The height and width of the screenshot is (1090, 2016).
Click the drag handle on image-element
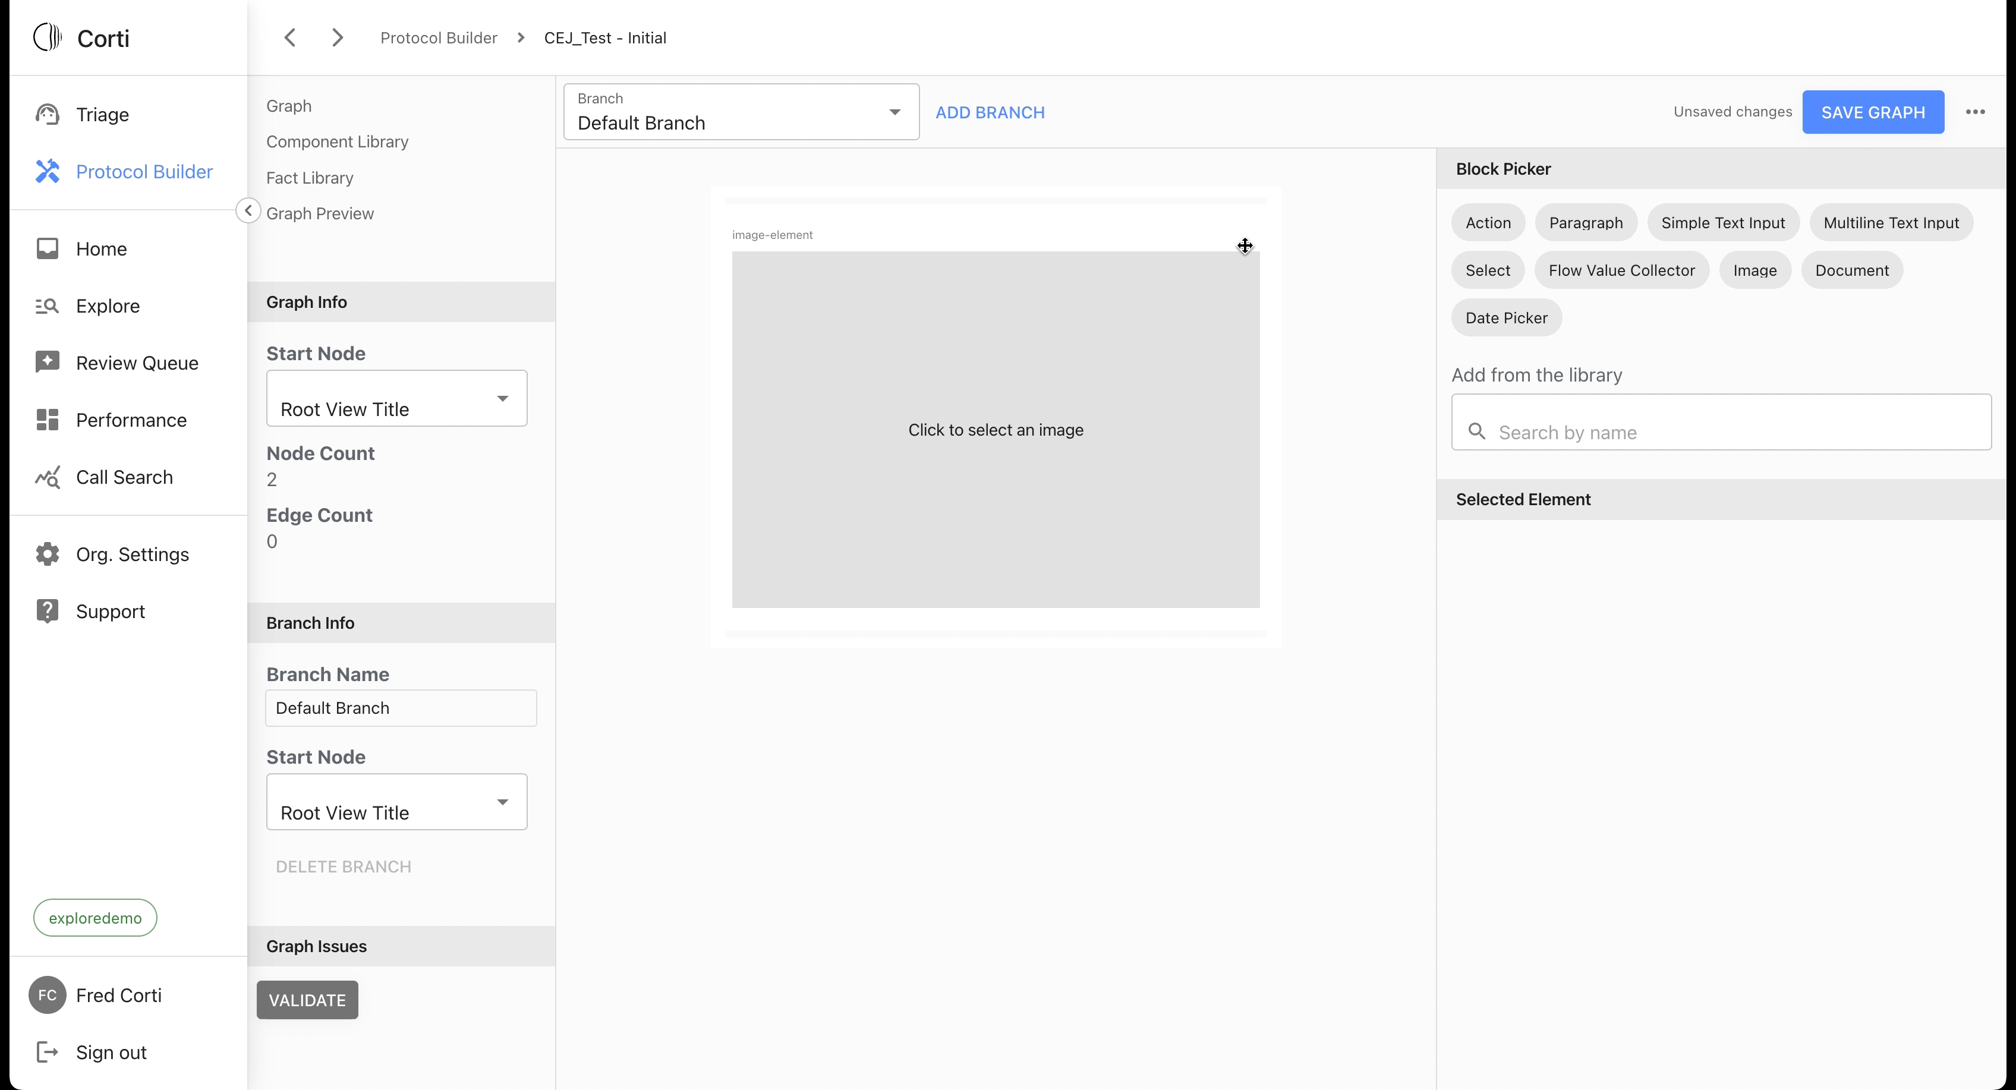1245,247
